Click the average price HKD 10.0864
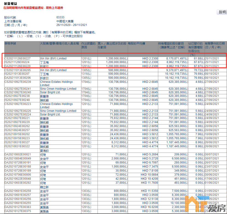Viewport: 227px width, 214px height. pos(149,175)
